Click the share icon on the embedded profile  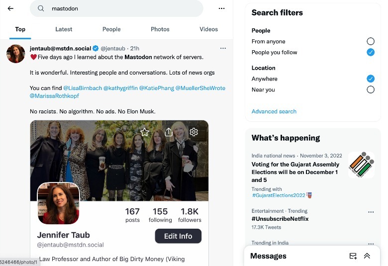[x=169, y=132]
